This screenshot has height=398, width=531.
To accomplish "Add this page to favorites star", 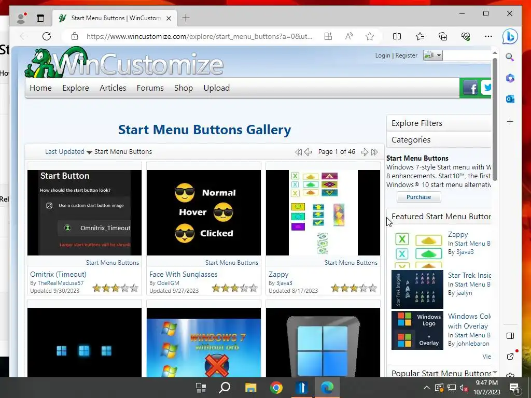I will click(370, 36).
